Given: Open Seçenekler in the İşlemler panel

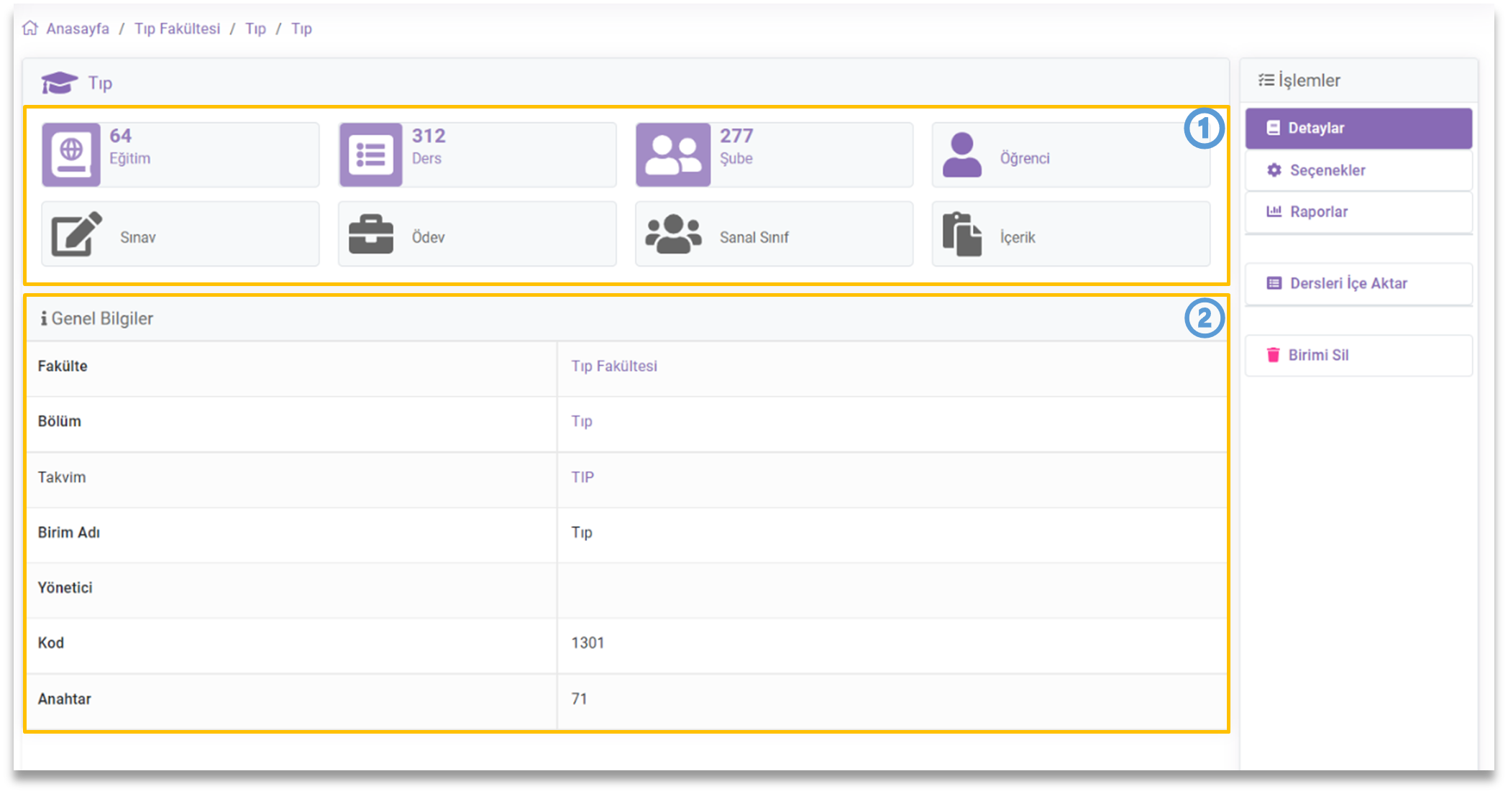Looking at the screenshot, I should tap(1358, 170).
